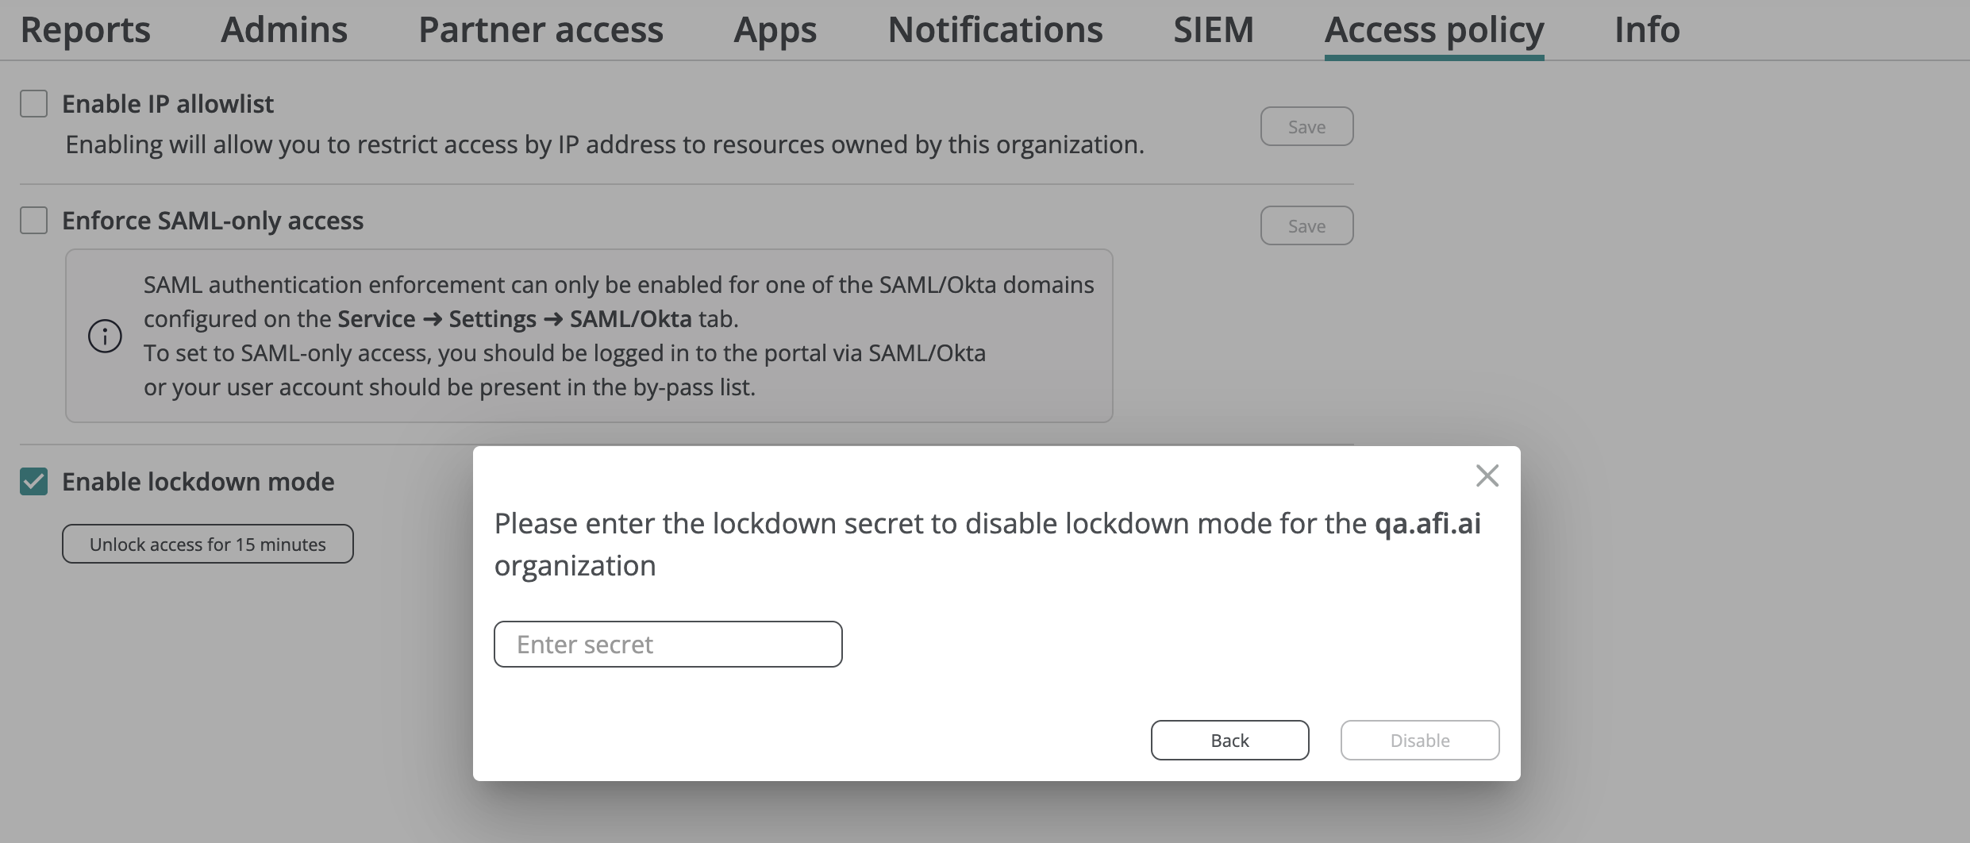Check the Enable IP allowlist checkbox
1970x843 pixels.
pos(33,103)
